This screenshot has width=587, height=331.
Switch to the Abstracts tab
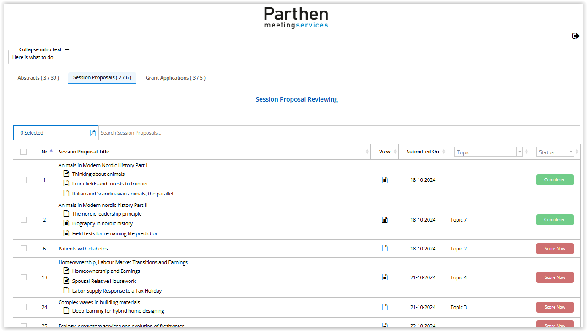pyautogui.click(x=38, y=78)
